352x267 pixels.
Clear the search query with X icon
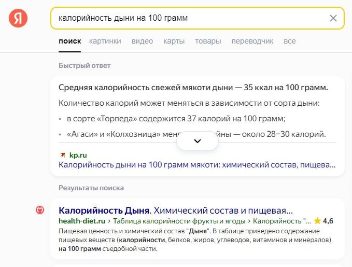coord(333,19)
